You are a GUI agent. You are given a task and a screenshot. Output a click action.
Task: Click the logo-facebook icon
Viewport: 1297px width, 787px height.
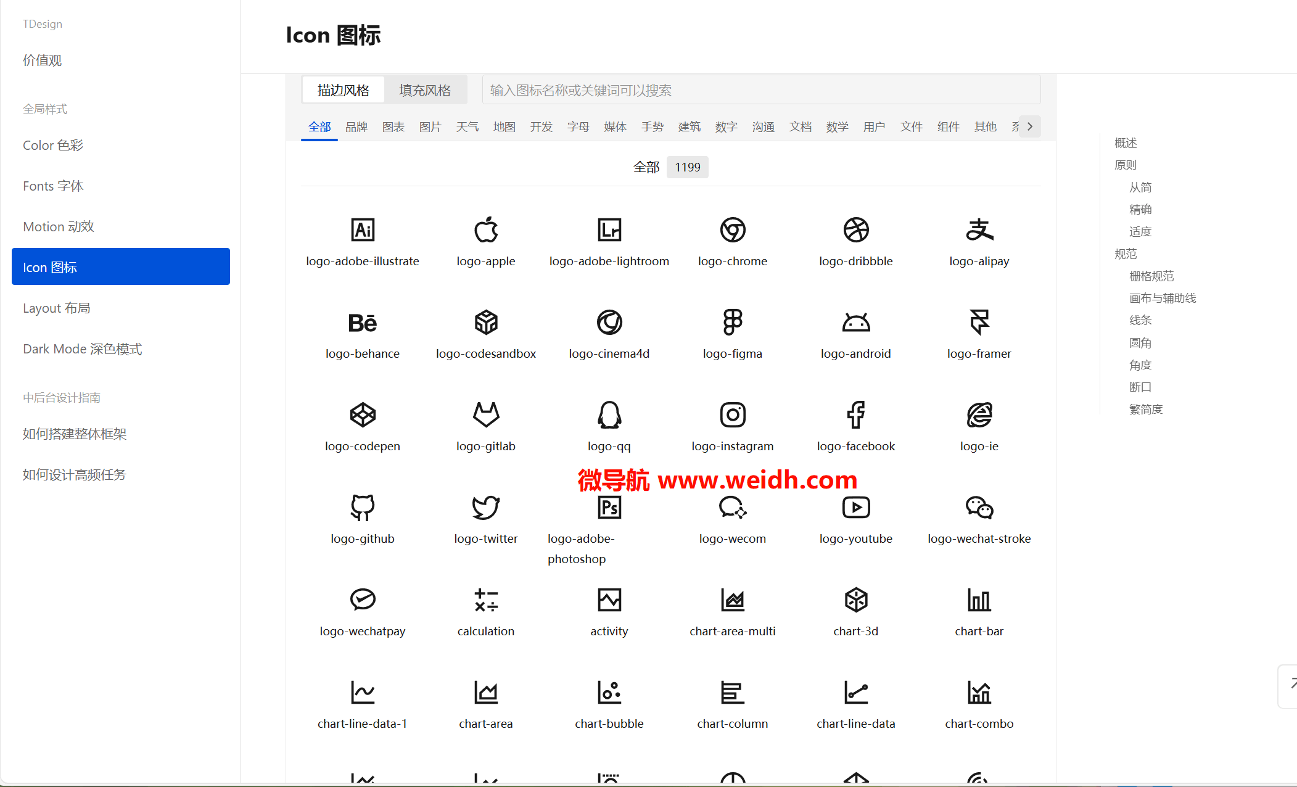(x=856, y=415)
